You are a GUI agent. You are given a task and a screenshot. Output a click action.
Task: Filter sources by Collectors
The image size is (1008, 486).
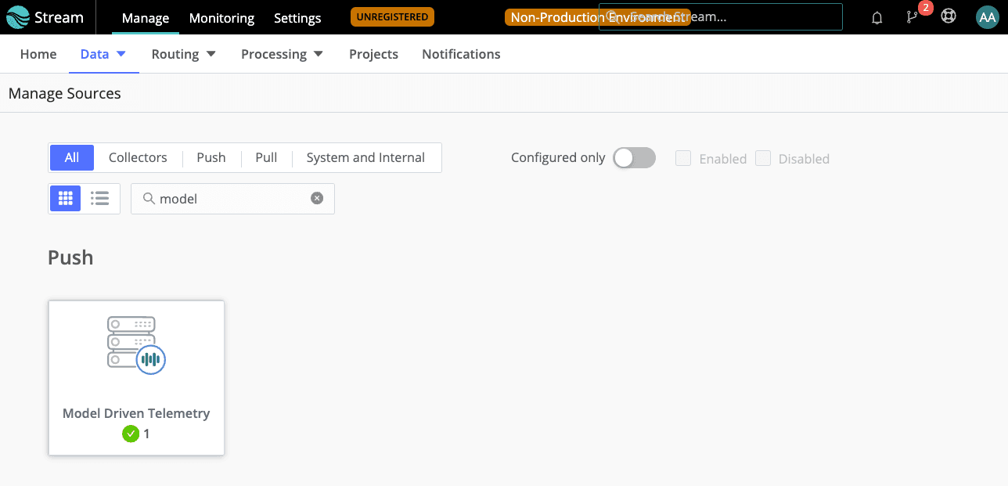coord(138,157)
